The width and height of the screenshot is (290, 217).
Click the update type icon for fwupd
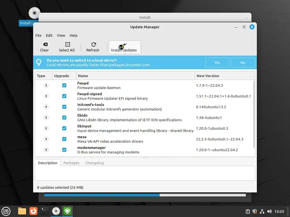[x=46, y=85]
